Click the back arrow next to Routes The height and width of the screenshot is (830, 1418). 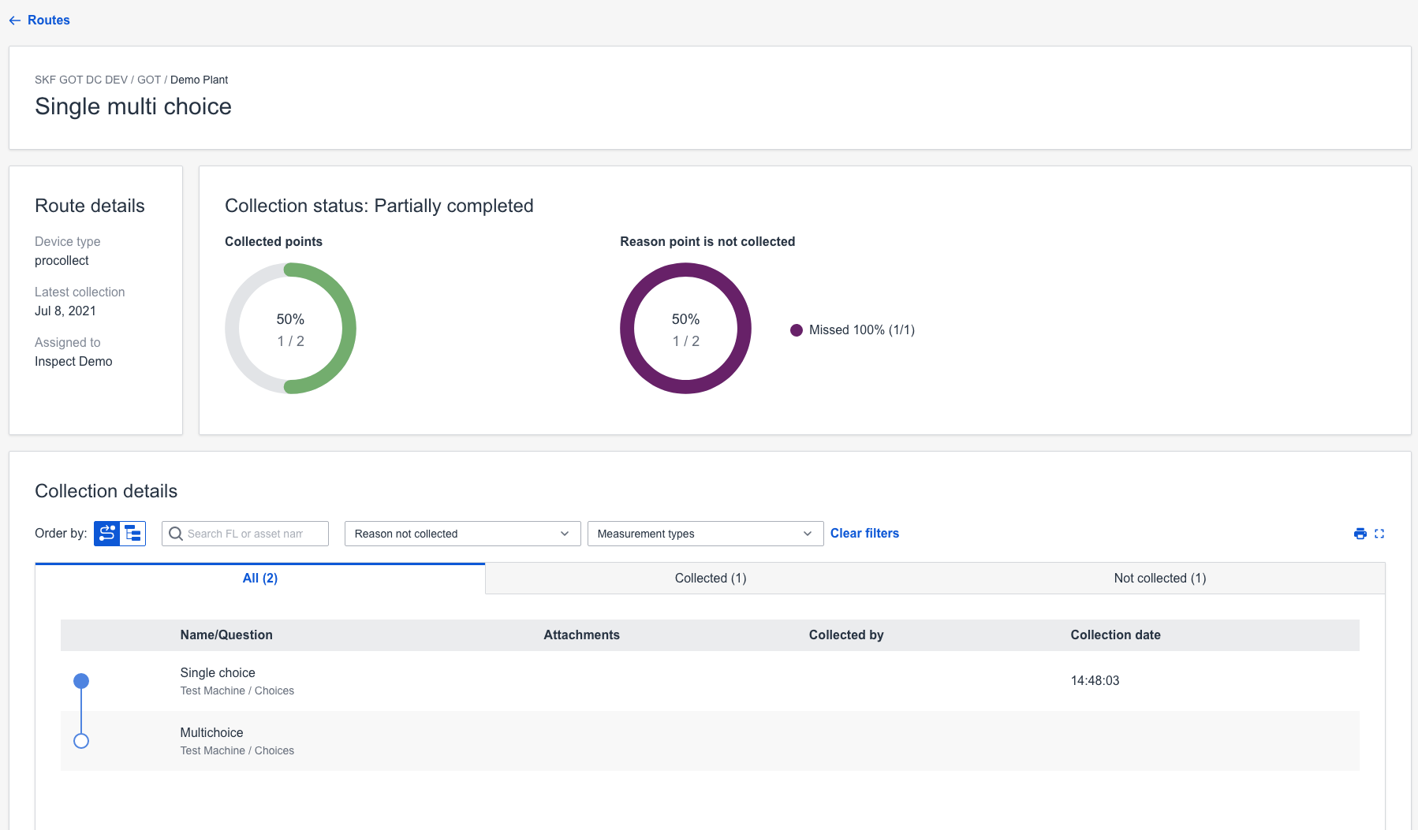[x=15, y=20]
